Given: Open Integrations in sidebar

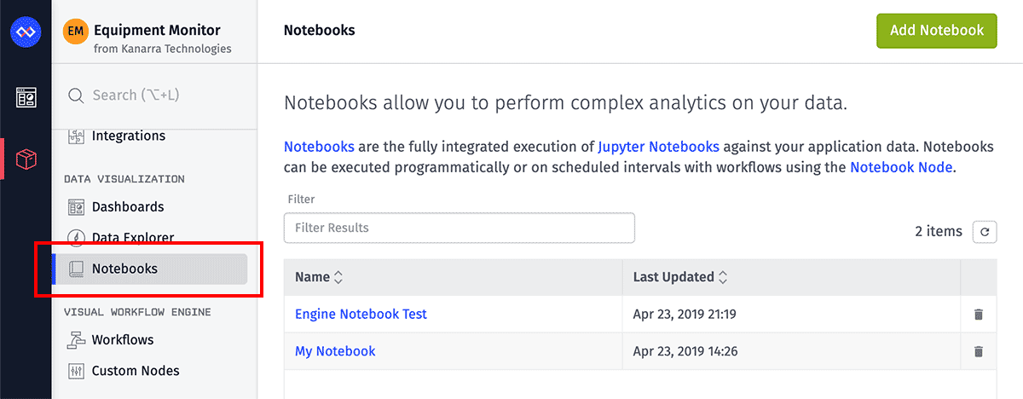Looking at the screenshot, I should (128, 136).
